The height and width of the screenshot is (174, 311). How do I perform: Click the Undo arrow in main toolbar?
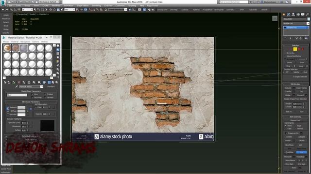3,10
